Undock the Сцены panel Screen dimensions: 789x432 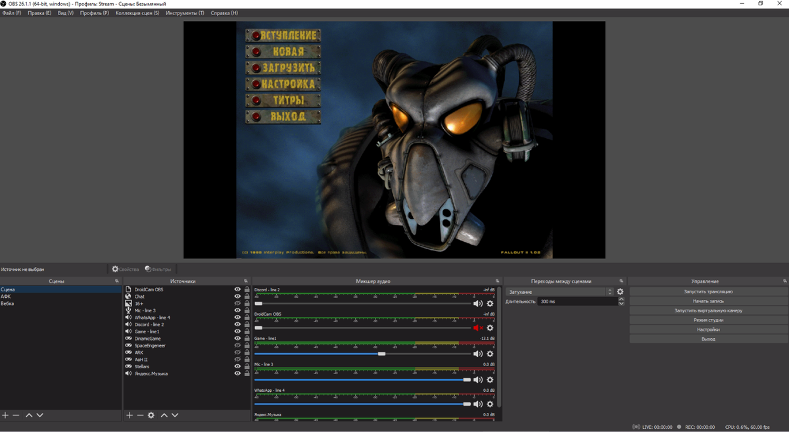[x=117, y=281]
